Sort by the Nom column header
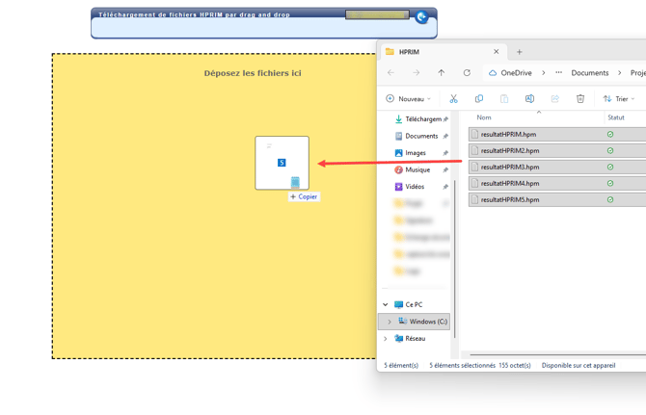The width and height of the screenshot is (646, 415). click(x=484, y=117)
